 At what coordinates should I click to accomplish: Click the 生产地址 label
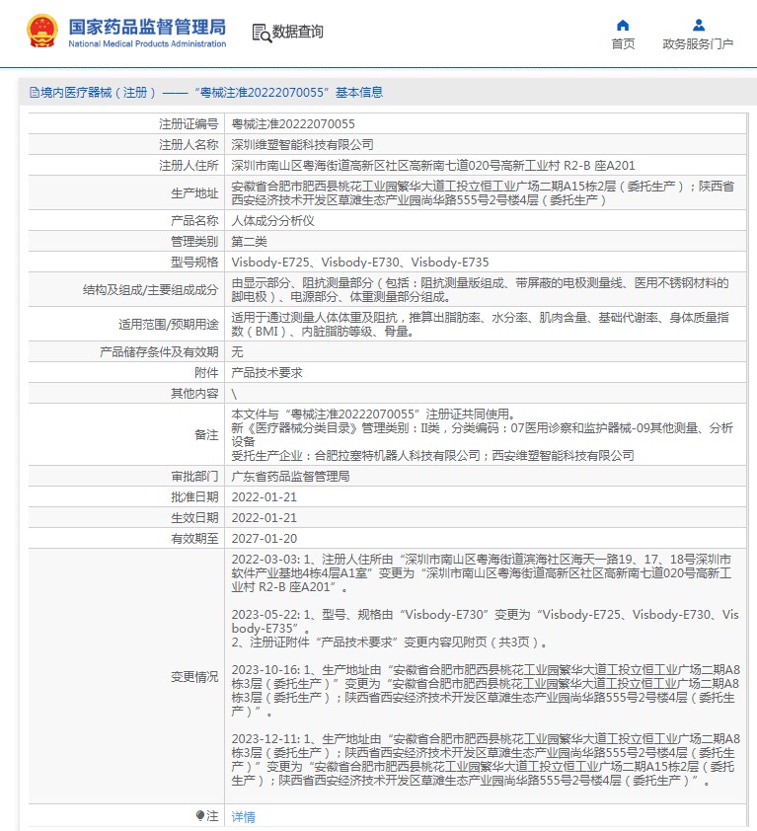[x=194, y=192]
